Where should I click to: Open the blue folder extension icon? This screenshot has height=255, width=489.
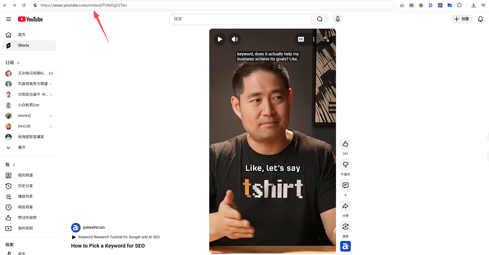coord(450,5)
